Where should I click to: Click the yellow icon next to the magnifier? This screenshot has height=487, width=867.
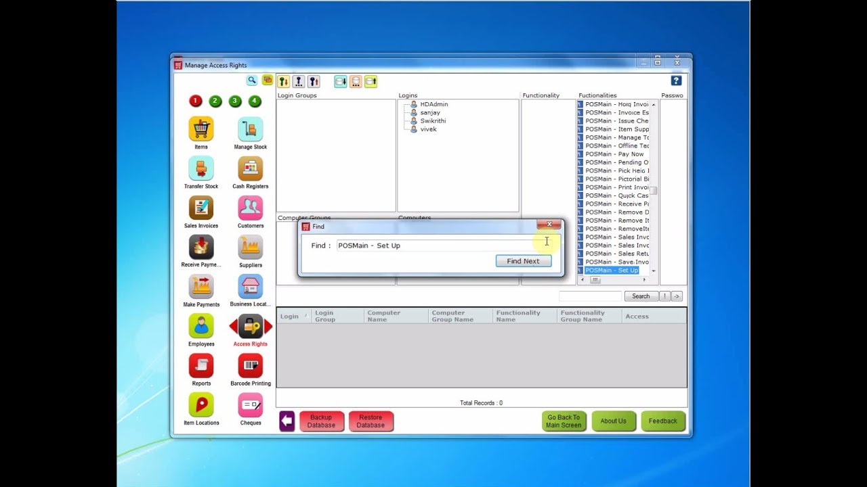267,80
